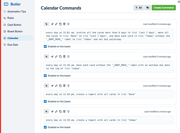Disable the 12:01 am command on board
Screen dimensions: 180x133
[45, 46]
